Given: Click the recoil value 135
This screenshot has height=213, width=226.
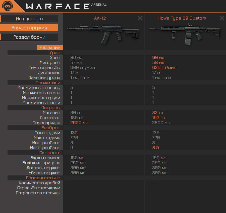Looking at the screenshot, I should 156,133.
